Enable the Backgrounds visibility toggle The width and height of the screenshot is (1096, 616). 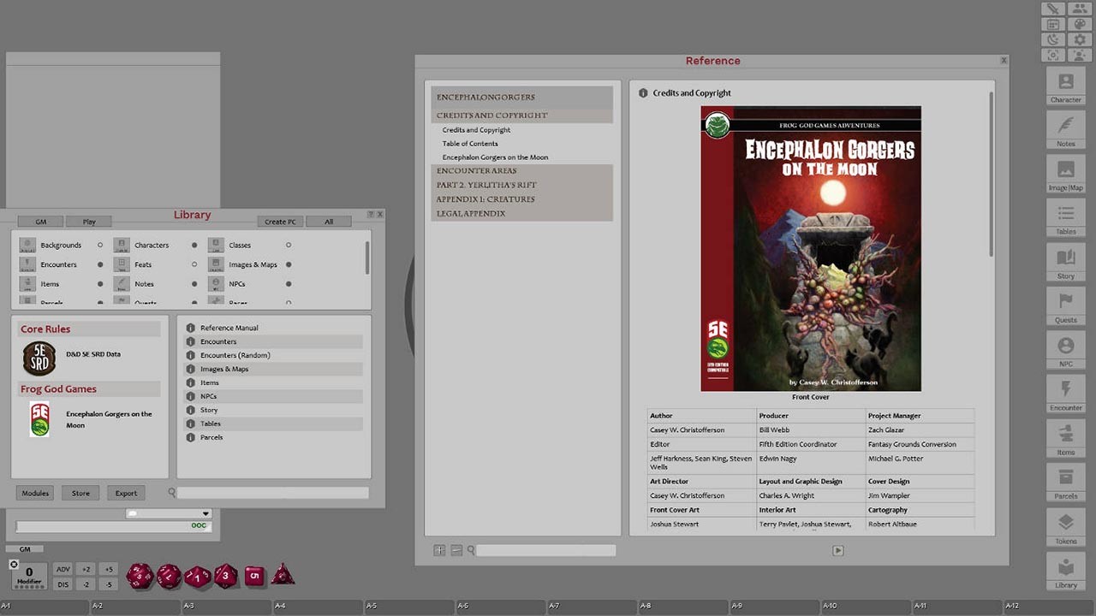(x=99, y=245)
